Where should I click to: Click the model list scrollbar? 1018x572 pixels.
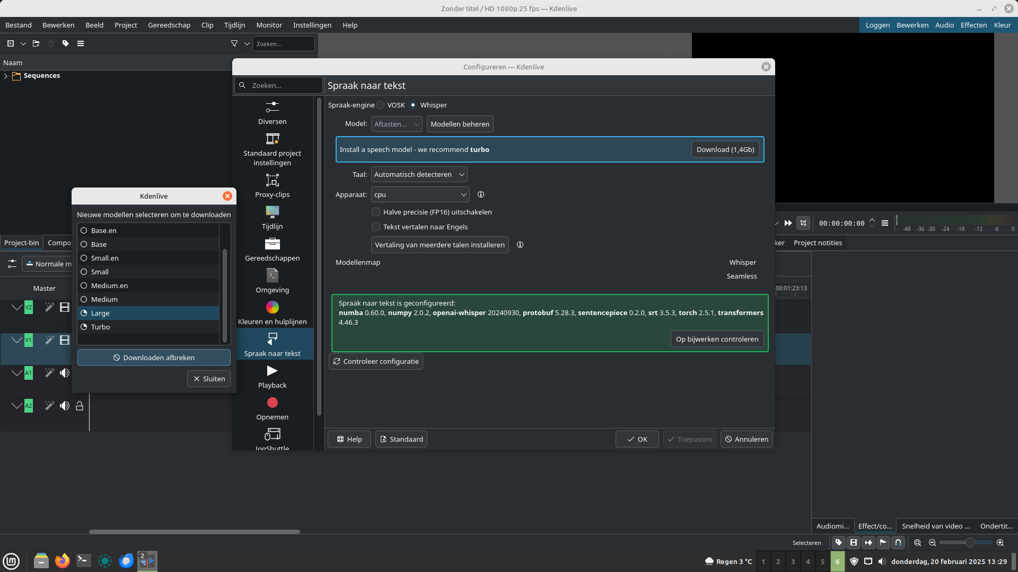(x=225, y=296)
